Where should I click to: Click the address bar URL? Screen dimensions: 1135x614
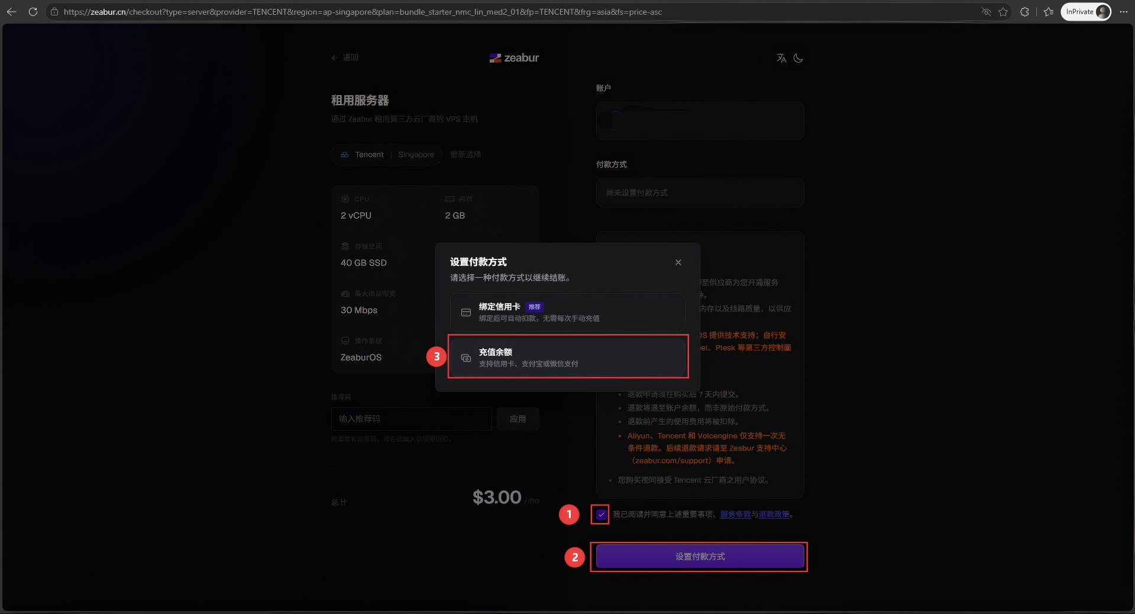[x=363, y=12]
